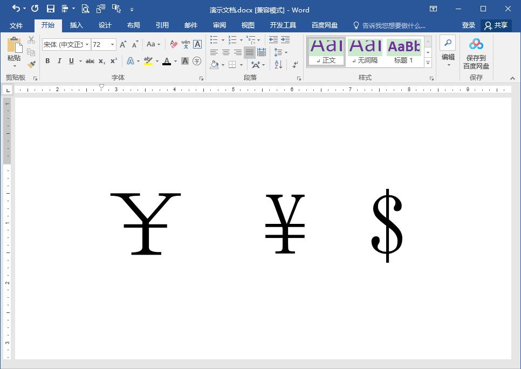Image resolution: width=521 pixels, height=369 pixels.
Task: Apply distributed alignment icon
Action: 262,52
